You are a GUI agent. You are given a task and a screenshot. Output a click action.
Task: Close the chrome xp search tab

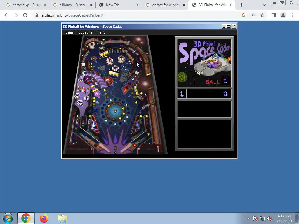pyautogui.click(x=45, y=5)
